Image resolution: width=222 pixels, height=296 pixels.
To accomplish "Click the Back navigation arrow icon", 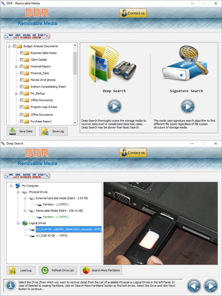I will pyautogui.click(x=194, y=286).
